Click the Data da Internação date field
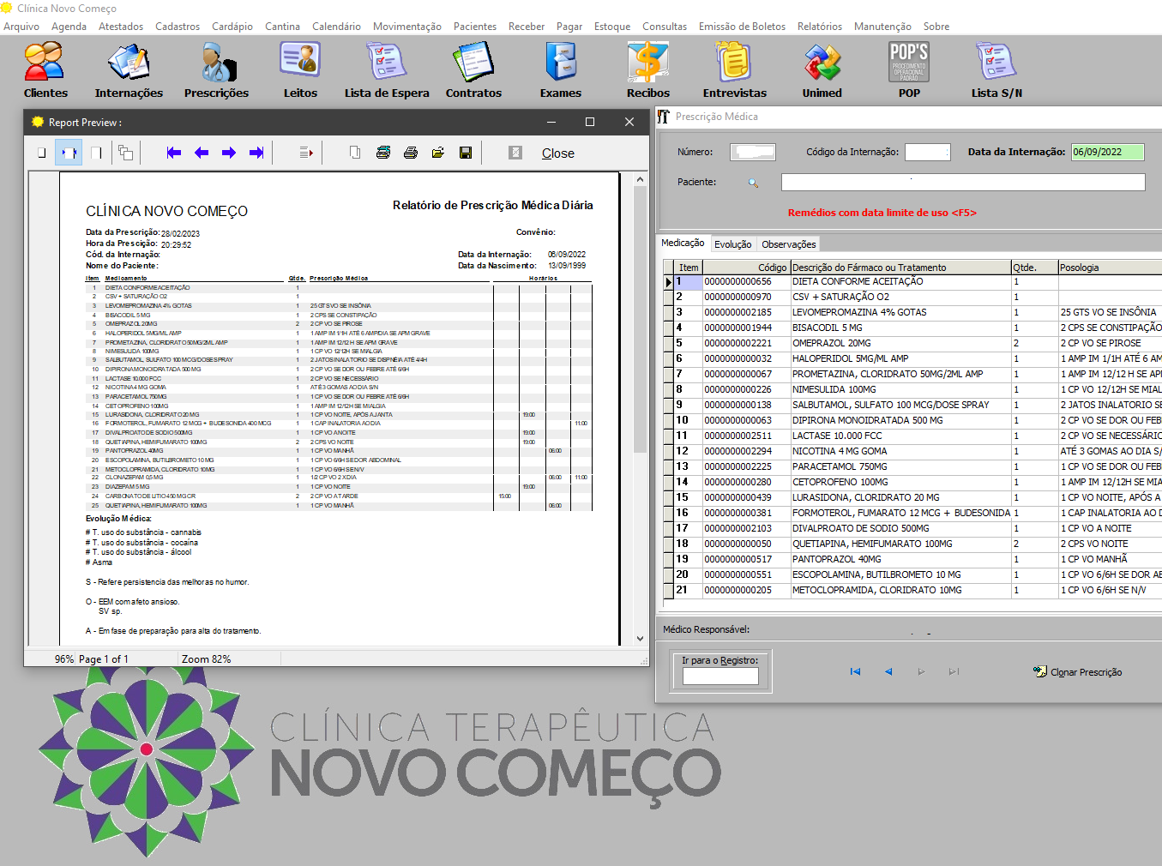Viewport: 1162px width, 866px height. click(x=1108, y=152)
